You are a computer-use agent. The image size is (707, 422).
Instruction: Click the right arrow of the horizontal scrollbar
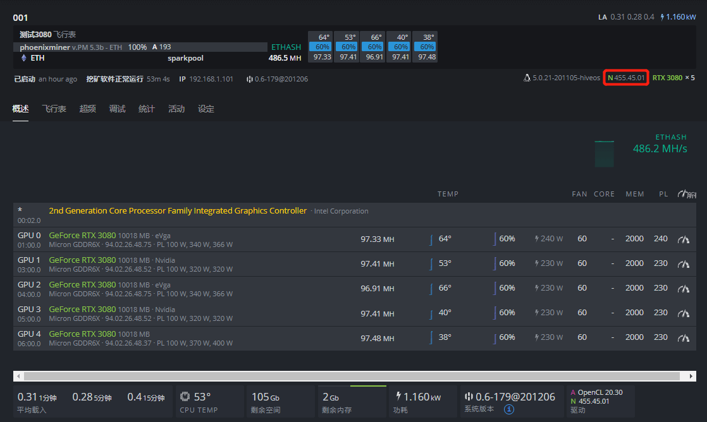point(690,376)
